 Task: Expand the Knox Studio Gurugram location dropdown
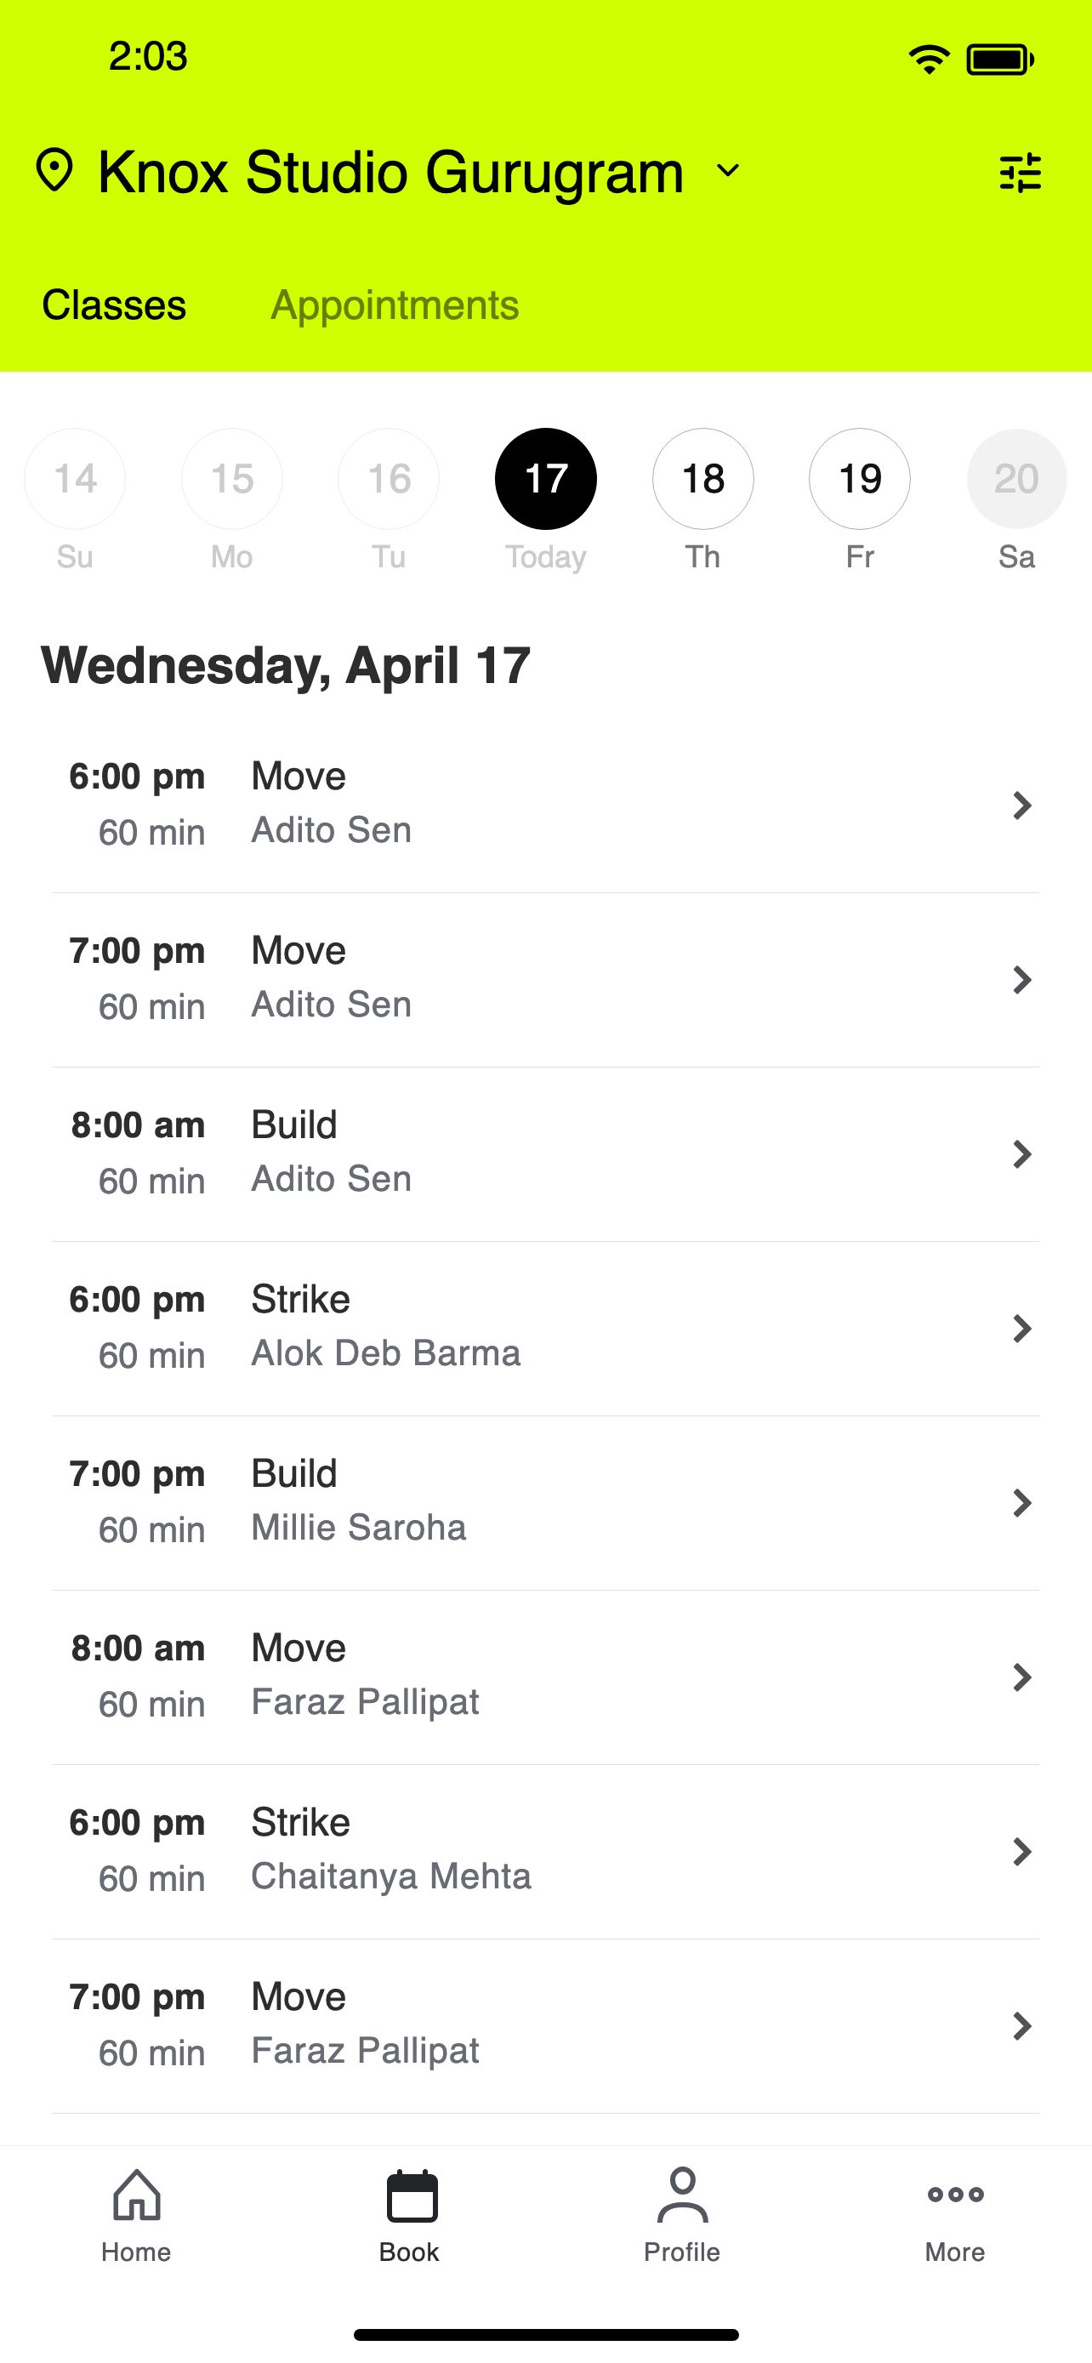point(728,171)
